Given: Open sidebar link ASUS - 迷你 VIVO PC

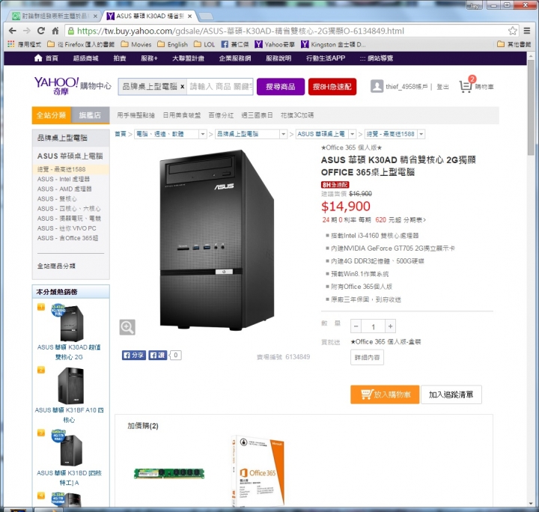Looking at the screenshot, I should [67, 228].
